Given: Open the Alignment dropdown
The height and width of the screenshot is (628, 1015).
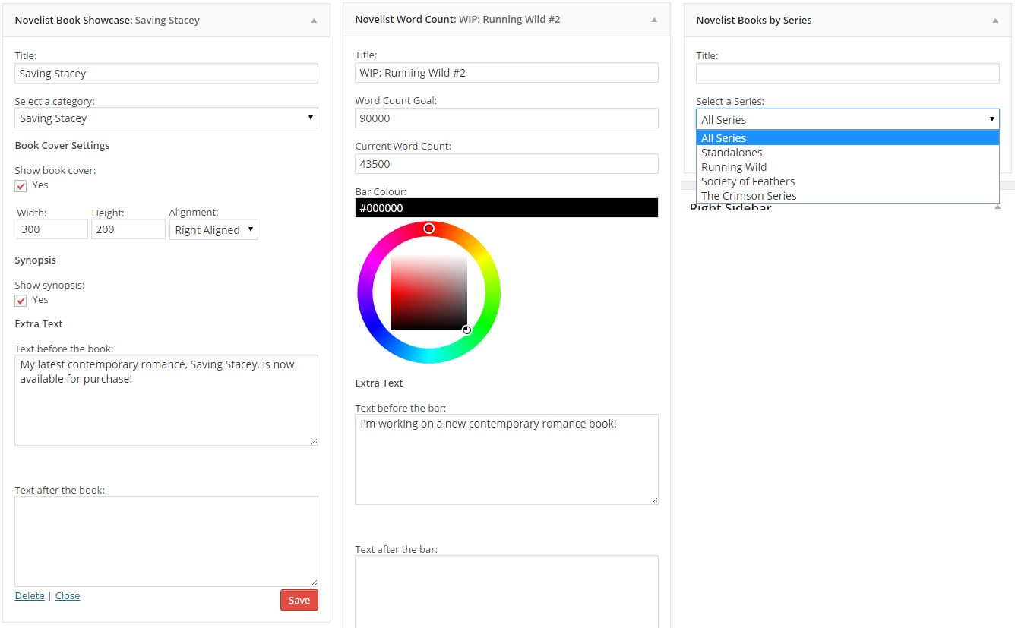Looking at the screenshot, I should coord(213,230).
